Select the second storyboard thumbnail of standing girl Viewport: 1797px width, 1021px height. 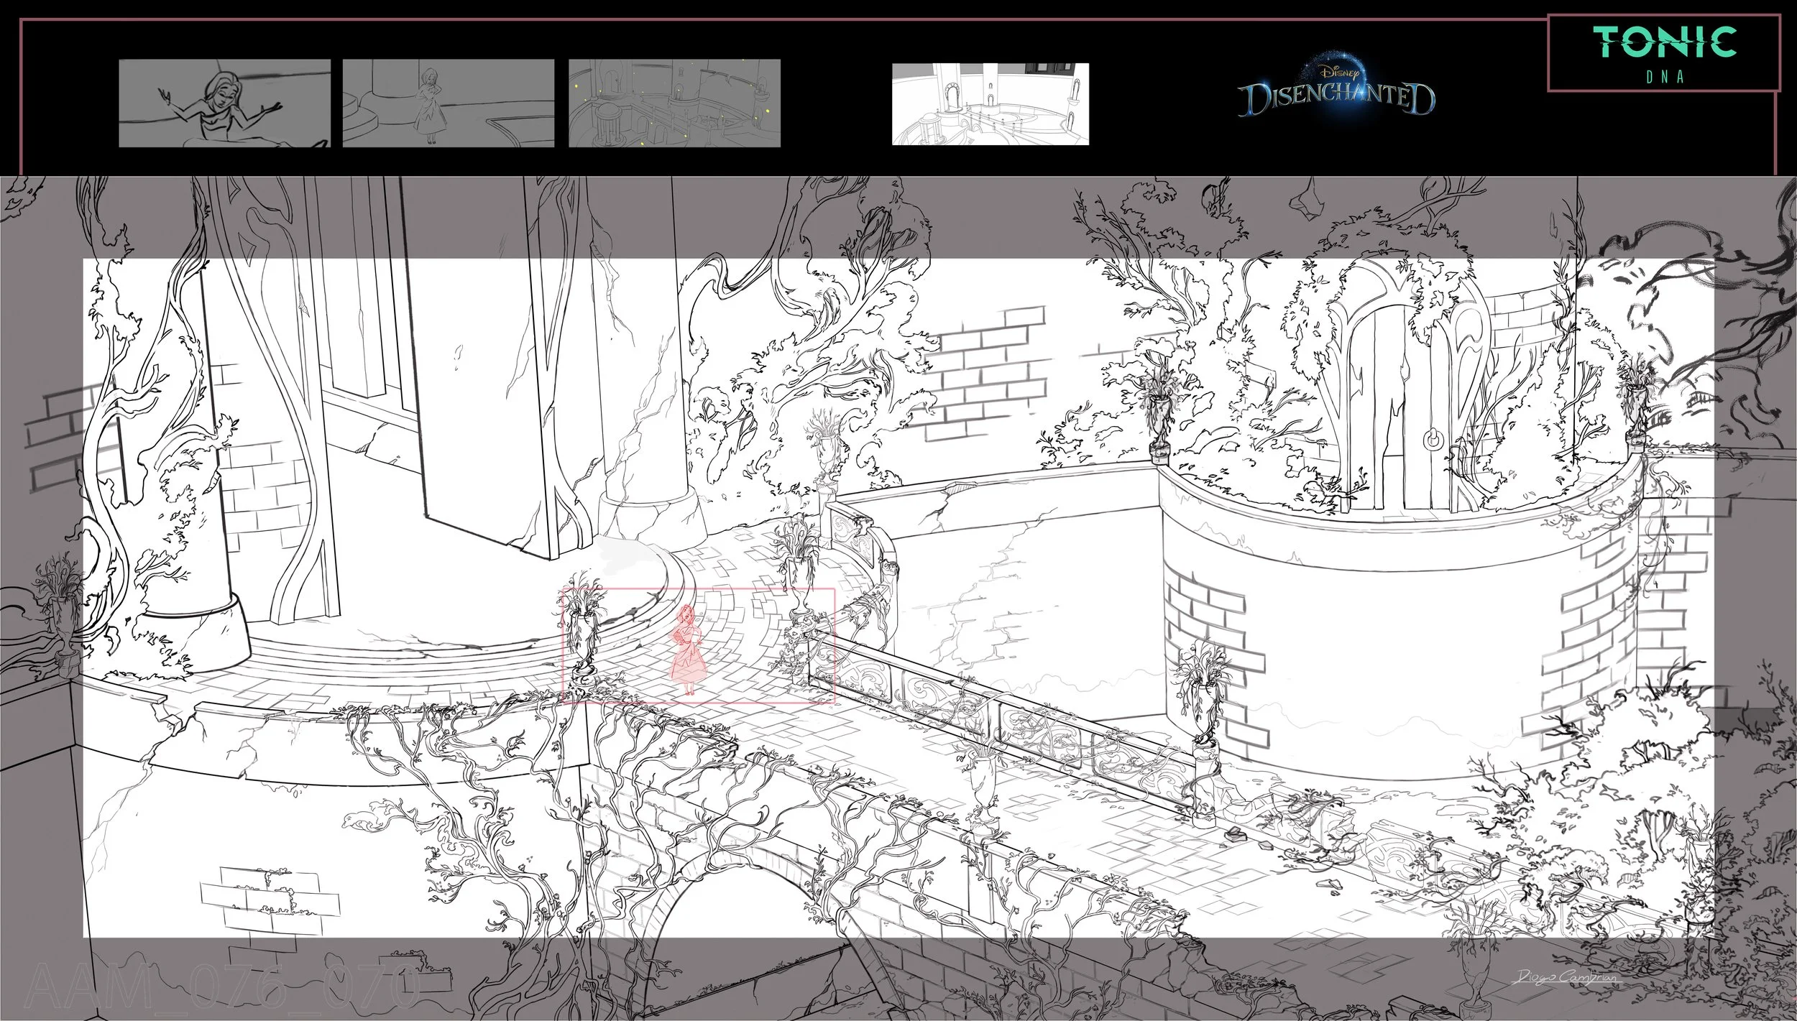coord(448,103)
